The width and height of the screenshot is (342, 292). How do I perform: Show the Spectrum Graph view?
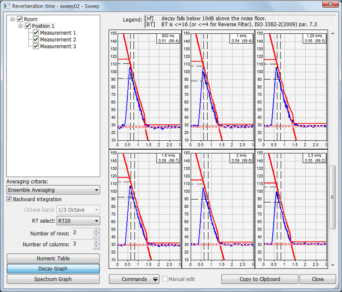[x=53, y=279]
